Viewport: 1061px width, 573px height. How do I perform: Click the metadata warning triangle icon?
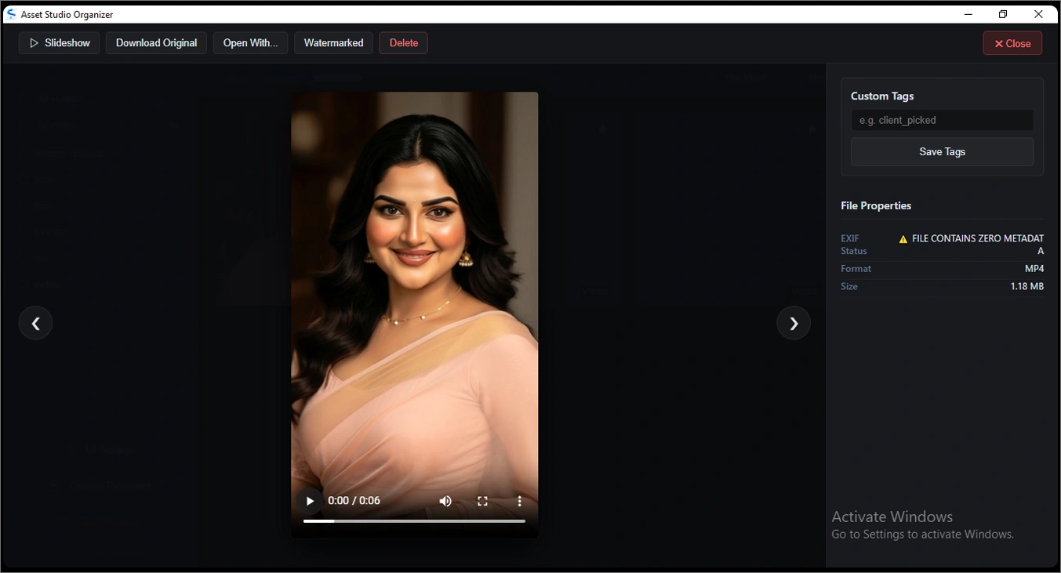[x=903, y=239]
